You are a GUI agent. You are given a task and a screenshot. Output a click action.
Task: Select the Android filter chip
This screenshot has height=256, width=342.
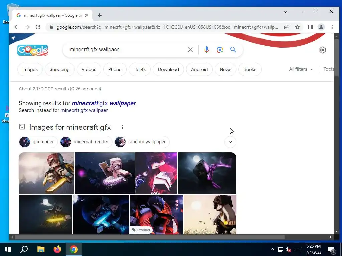click(199, 69)
